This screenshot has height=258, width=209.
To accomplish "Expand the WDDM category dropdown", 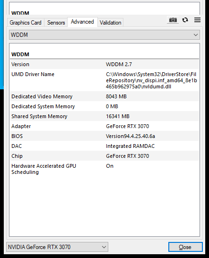I will click(x=104, y=34).
